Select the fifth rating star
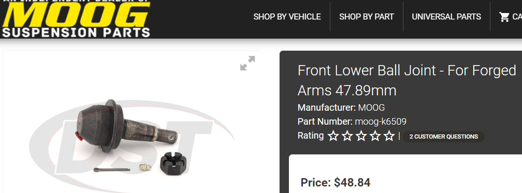Screen dimensions: 522x193 [x=389, y=136]
